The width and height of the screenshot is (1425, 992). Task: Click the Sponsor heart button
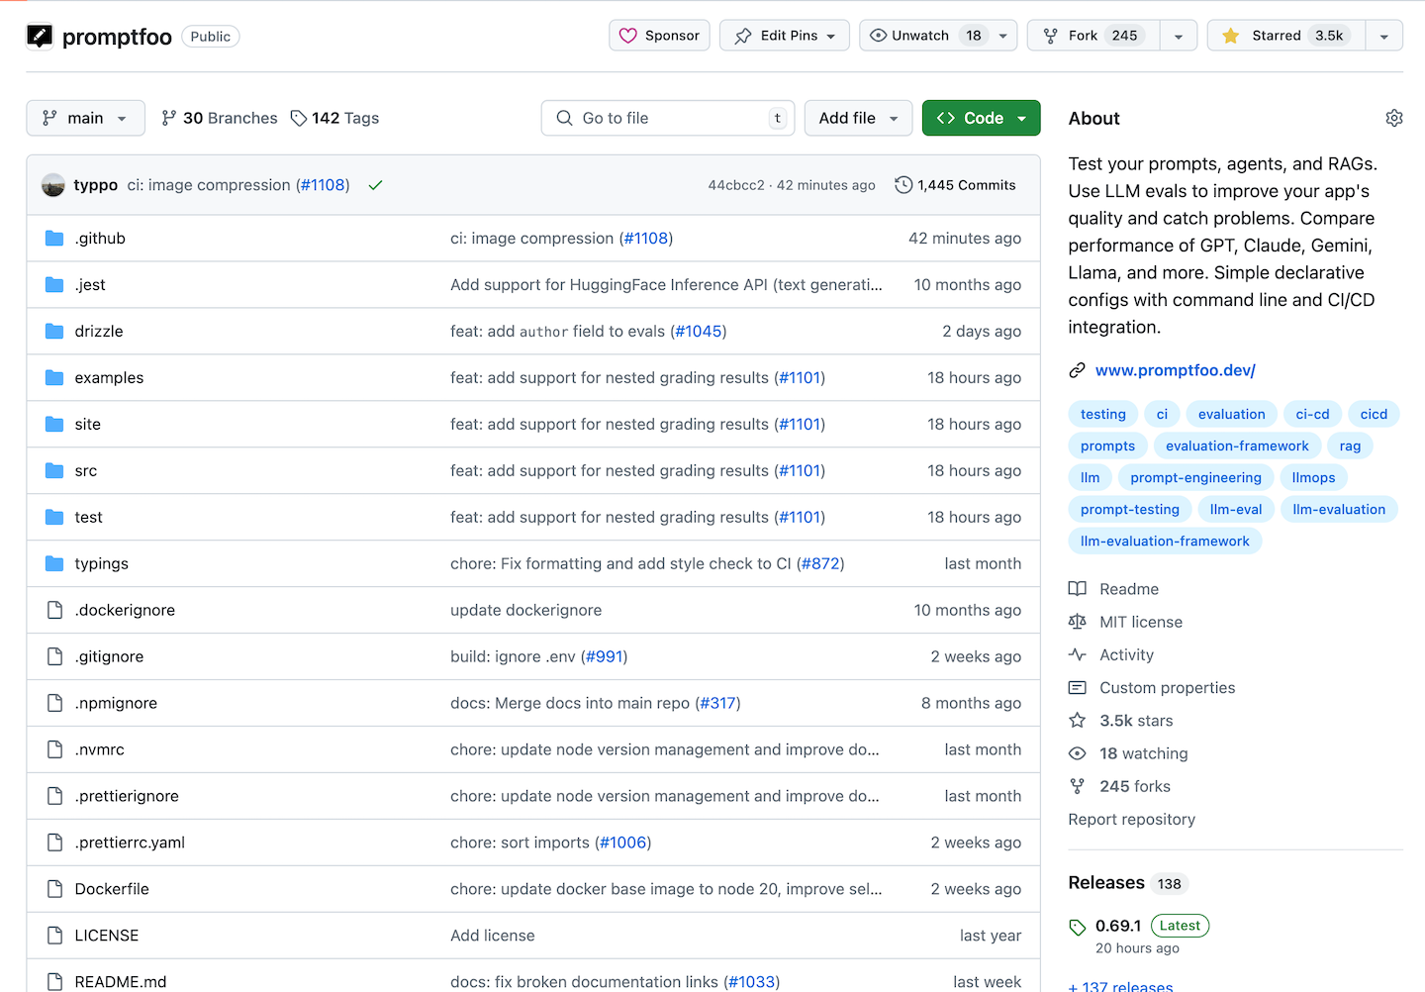(x=659, y=36)
